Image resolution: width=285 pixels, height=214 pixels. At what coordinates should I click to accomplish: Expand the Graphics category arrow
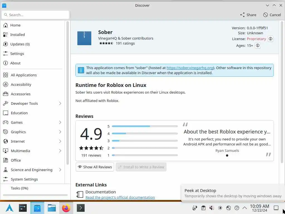point(60,132)
